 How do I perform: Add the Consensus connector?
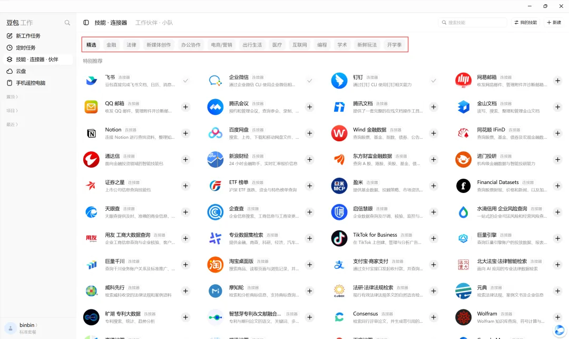pyautogui.click(x=434, y=317)
